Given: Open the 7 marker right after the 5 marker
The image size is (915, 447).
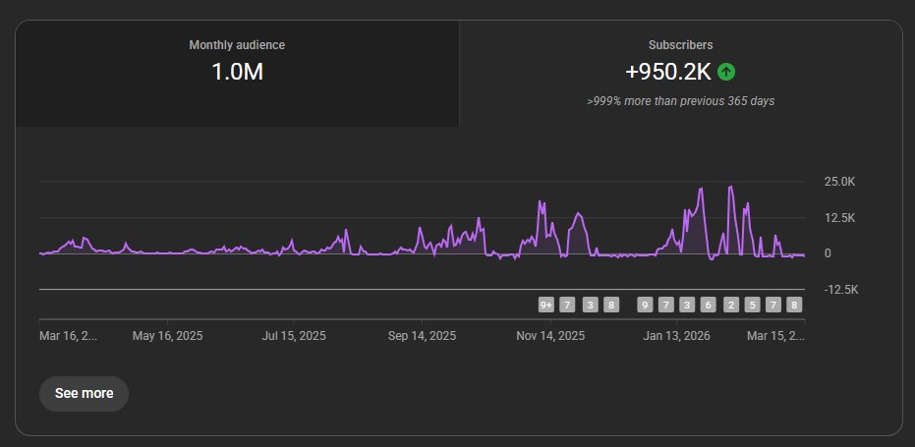Looking at the screenshot, I should click(773, 305).
